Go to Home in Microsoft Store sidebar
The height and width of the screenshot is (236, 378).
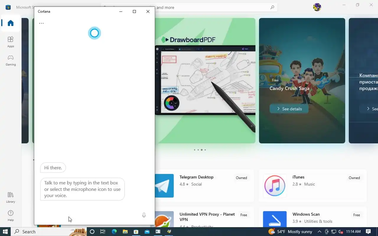pos(11,23)
